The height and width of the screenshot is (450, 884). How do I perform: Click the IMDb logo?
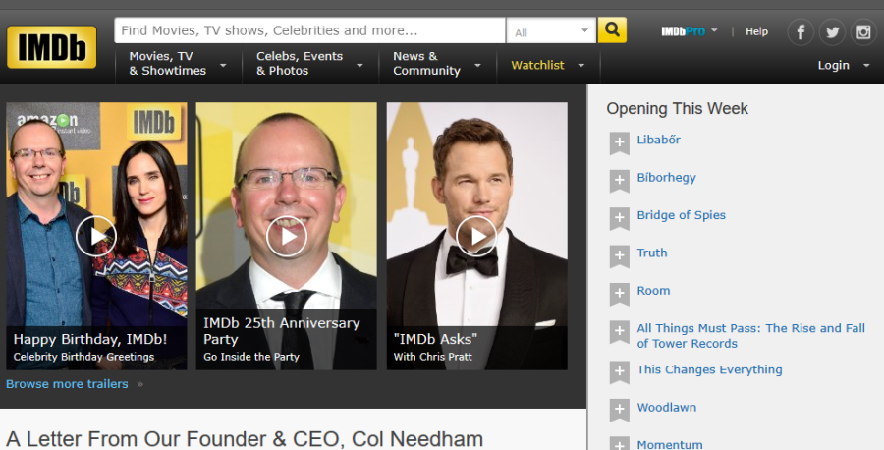click(x=51, y=47)
